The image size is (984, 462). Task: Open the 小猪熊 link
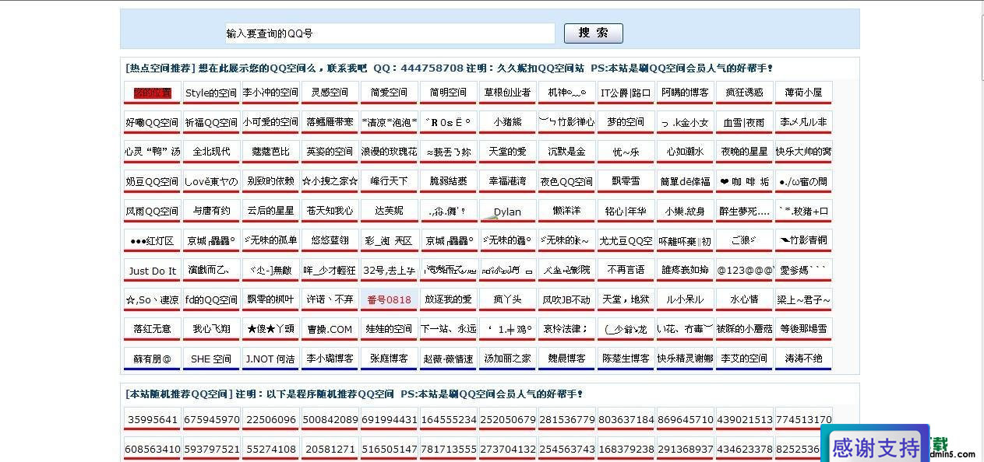point(507,122)
